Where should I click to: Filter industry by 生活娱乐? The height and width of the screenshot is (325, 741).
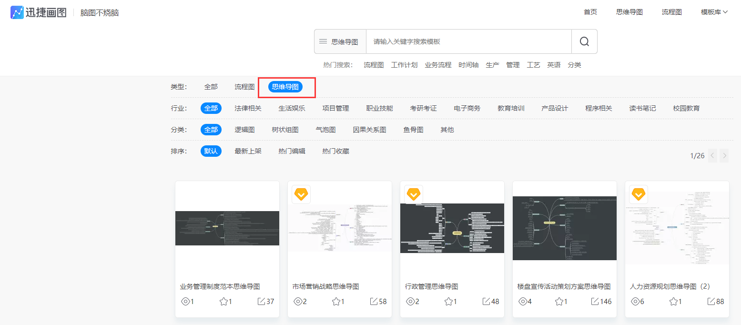pyautogui.click(x=292, y=108)
